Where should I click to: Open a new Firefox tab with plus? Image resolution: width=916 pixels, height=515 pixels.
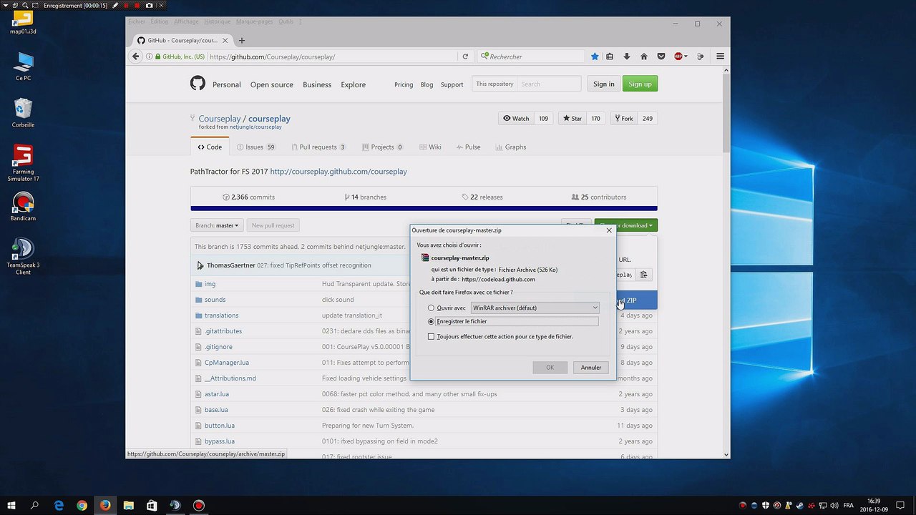tap(242, 41)
